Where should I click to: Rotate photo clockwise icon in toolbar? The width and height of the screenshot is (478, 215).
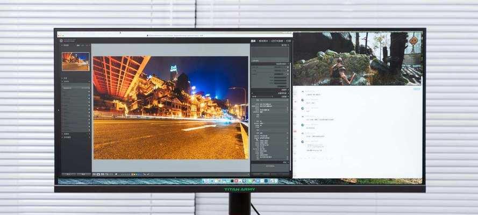pyautogui.click(x=148, y=174)
